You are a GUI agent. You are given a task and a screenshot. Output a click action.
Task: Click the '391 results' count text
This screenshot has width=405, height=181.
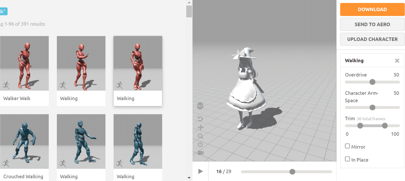pyautogui.click(x=32, y=24)
